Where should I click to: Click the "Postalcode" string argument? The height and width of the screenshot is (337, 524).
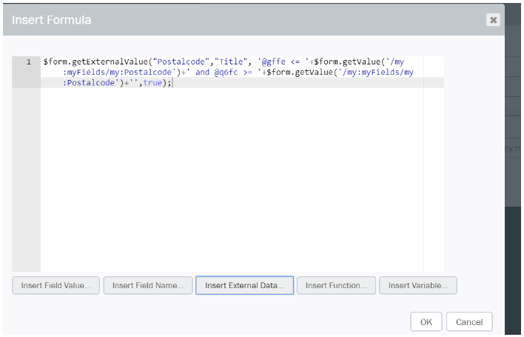(181, 62)
